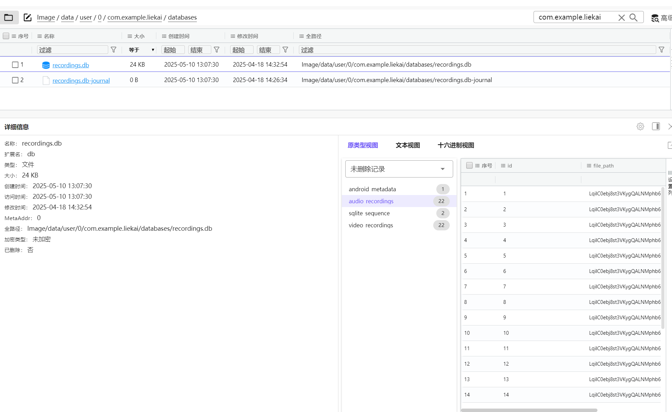Screen dimensions: 672x412
Task: Click the search magnifier icon
Action: 634,18
